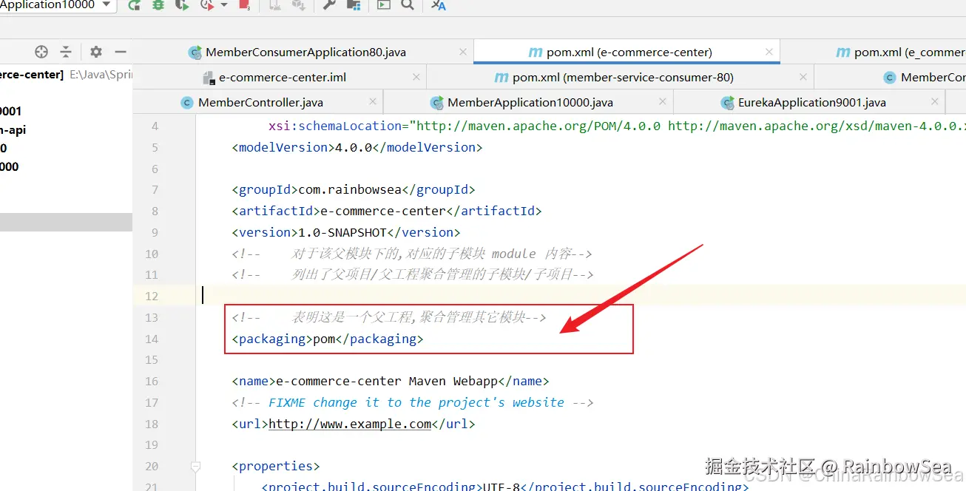Close EurekaApplication9001.java tab
Viewport: 966px width, 491px height.
[x=936, y=102]
